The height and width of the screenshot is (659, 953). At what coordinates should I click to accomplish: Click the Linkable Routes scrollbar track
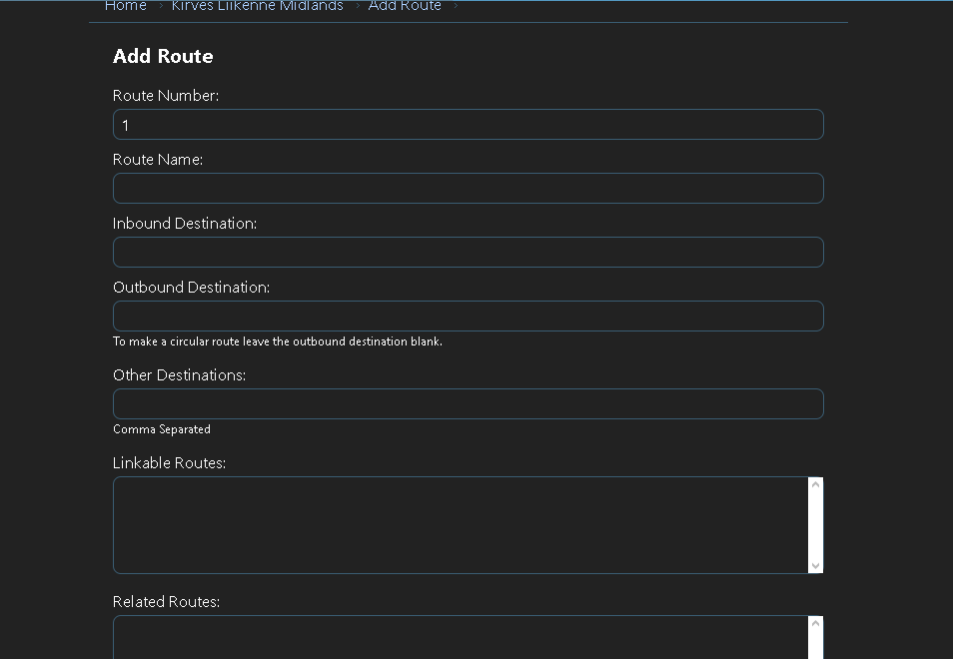click(815, 525)
